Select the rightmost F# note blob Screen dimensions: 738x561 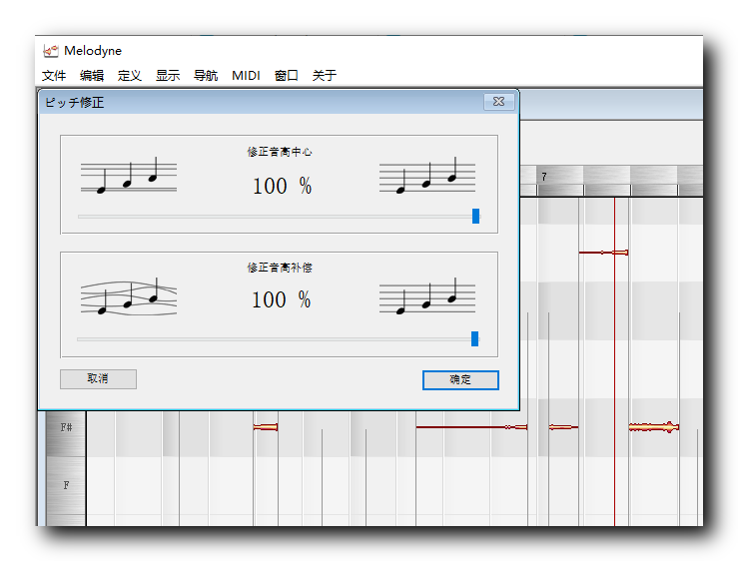pos(654,427)
